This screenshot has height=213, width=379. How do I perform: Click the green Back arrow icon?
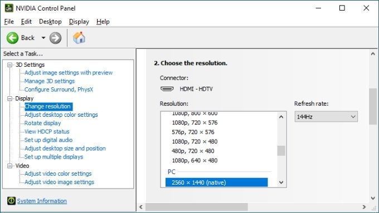pyautogui.click(x=12, y=38)
